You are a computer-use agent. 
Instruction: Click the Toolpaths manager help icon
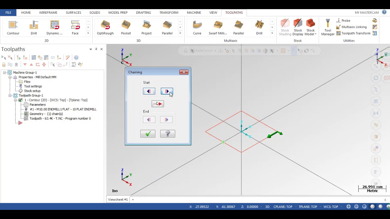[x=76, y=57]
